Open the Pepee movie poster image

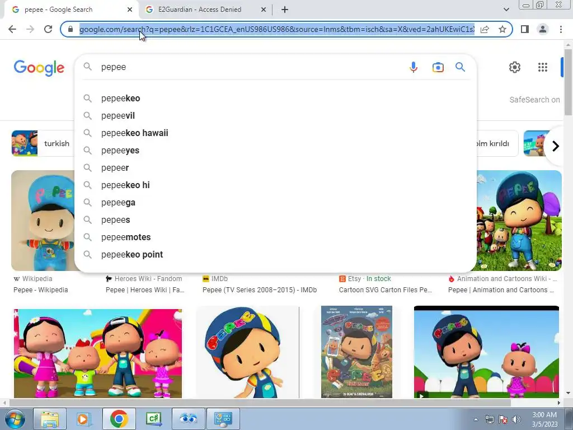[x=356, y=352]
